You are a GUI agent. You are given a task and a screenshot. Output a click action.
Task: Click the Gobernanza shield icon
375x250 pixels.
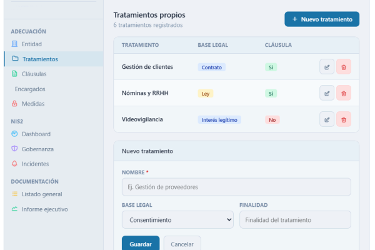point(14,149)
